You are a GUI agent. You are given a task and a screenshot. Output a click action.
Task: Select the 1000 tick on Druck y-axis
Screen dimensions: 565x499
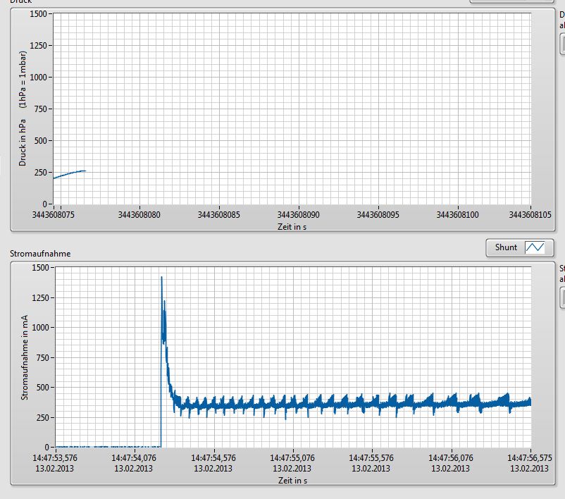tap(38, 77)
